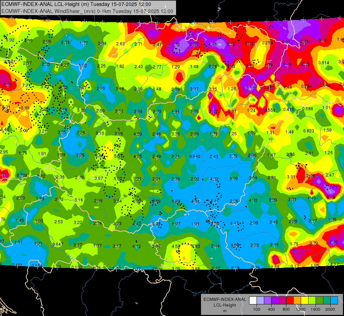
Task: Click the wind shear value 0.823
Action: tap(309, 131)
